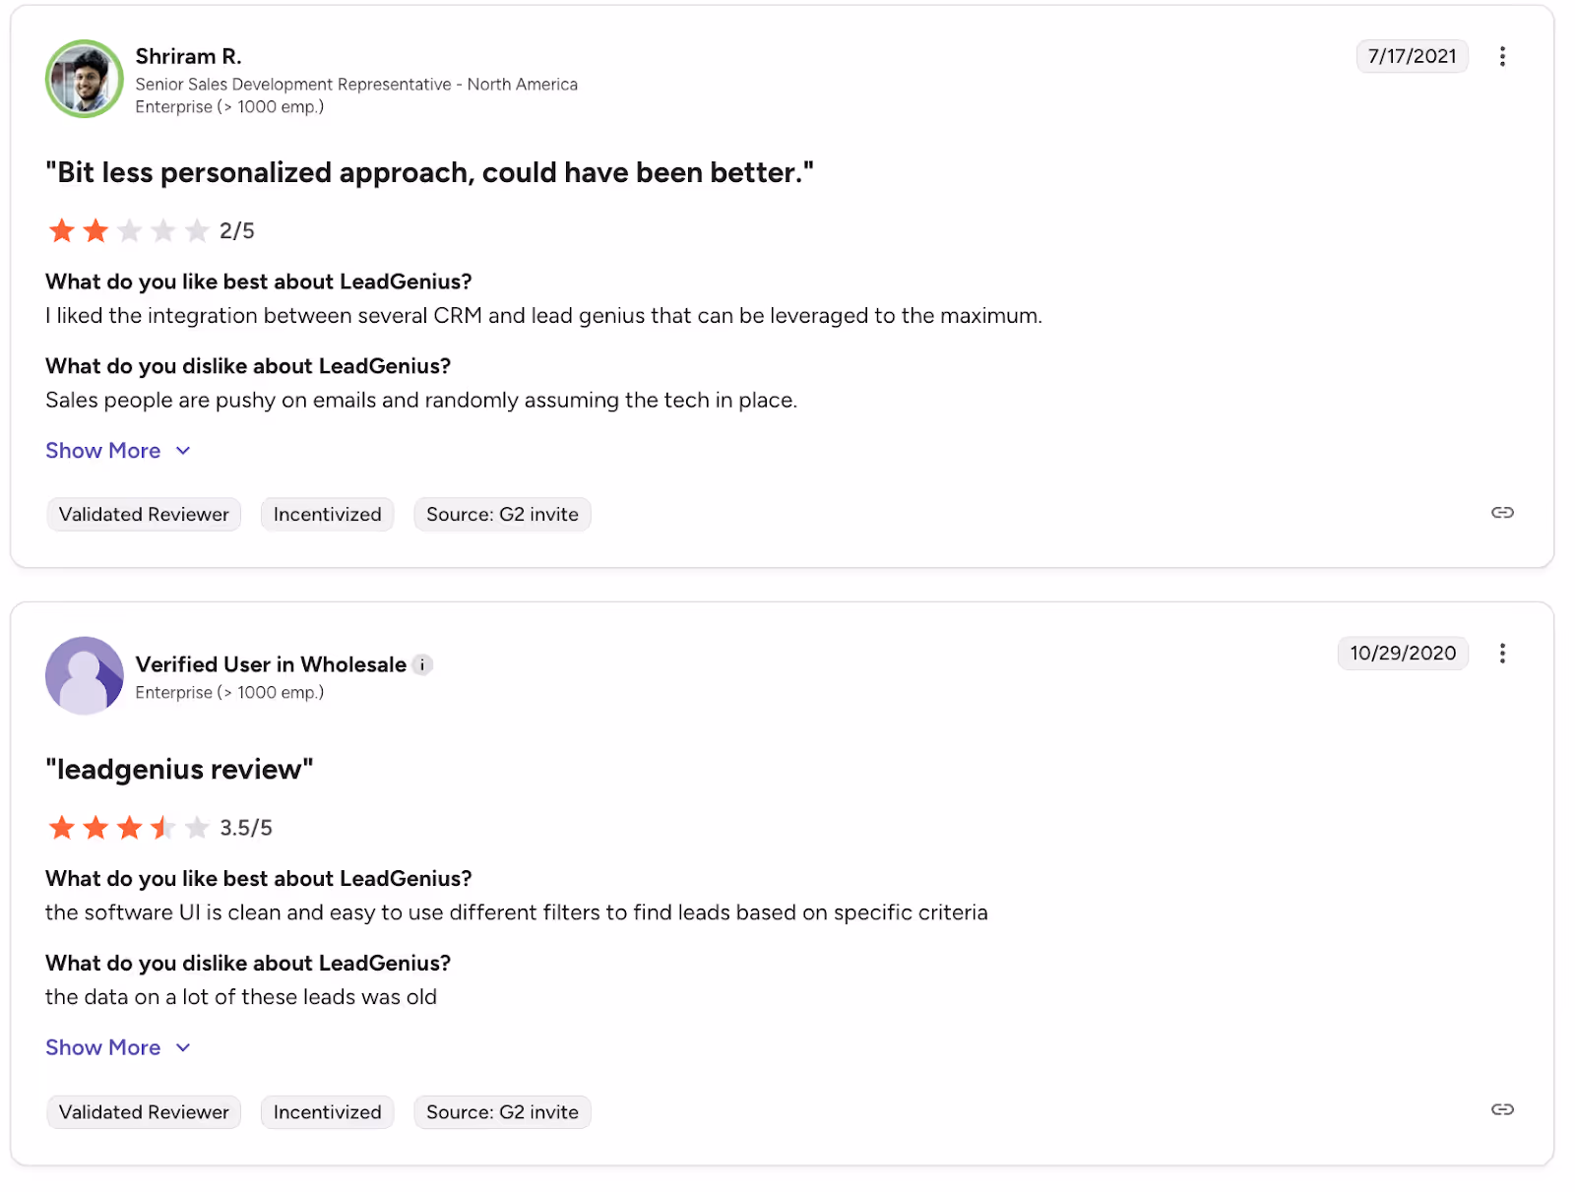
Task: Copy the link for Shriram's review
Action: pos(1503,513)
